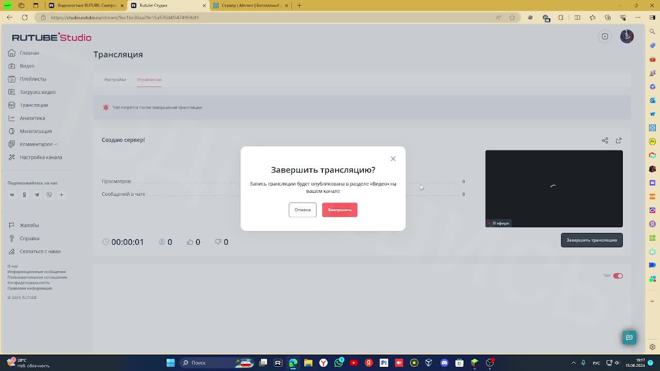Bookmark this page with the star icon
This screenshot has height=371, width=660.
coord(512,18)
